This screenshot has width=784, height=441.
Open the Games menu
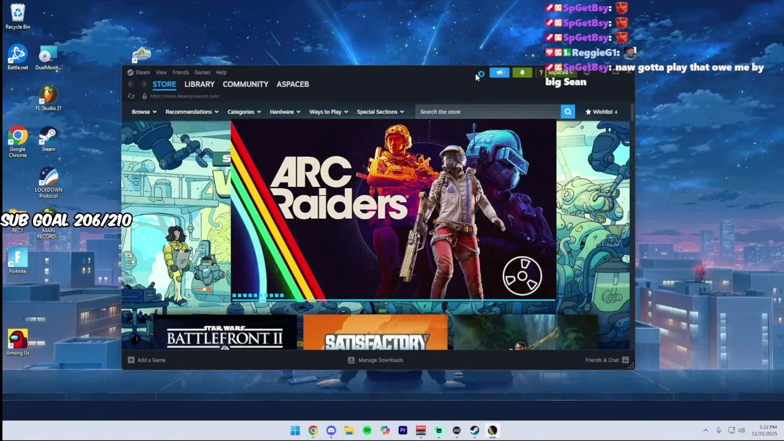(202, 72)
